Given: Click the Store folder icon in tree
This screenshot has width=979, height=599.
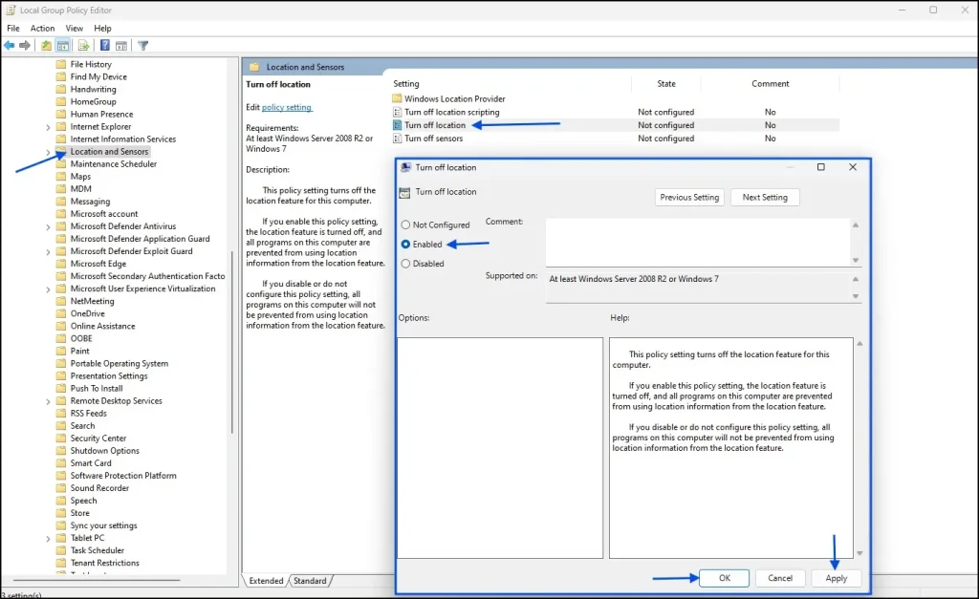Looking at the screenshot, I should click(60, 513).
